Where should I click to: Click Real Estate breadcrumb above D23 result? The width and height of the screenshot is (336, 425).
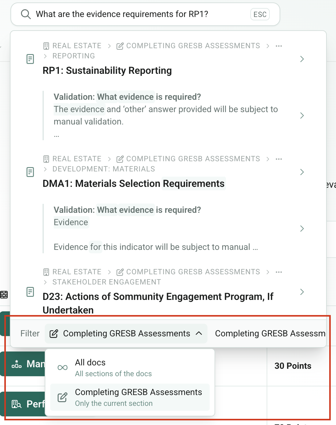76,272
